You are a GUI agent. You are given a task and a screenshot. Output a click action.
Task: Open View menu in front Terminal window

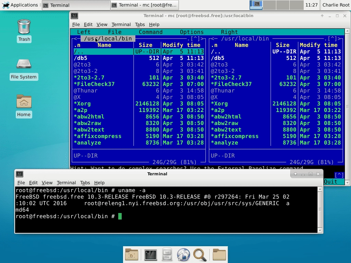[47, 183]
